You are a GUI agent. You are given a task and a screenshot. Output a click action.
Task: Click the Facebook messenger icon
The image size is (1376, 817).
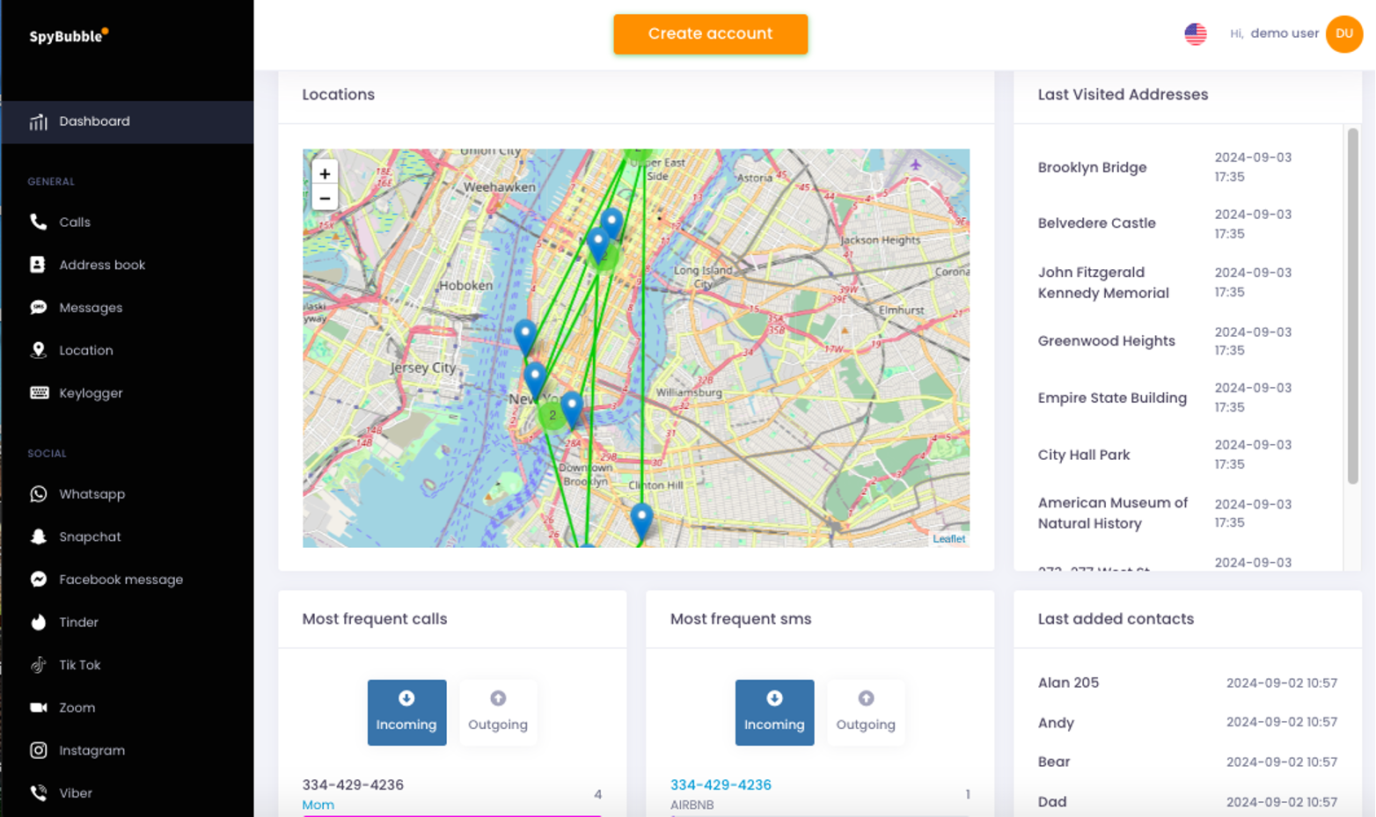[x=38, y=580]
